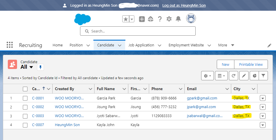Expand Employment Website tab chevron

pyautogui.click(x=209, y=46)
